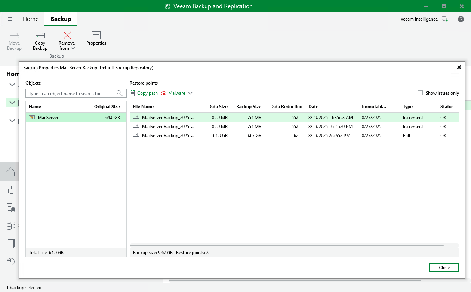The image size is (471, 292).
Task: Select the MailServer object row
Action: tap(56, 117)
